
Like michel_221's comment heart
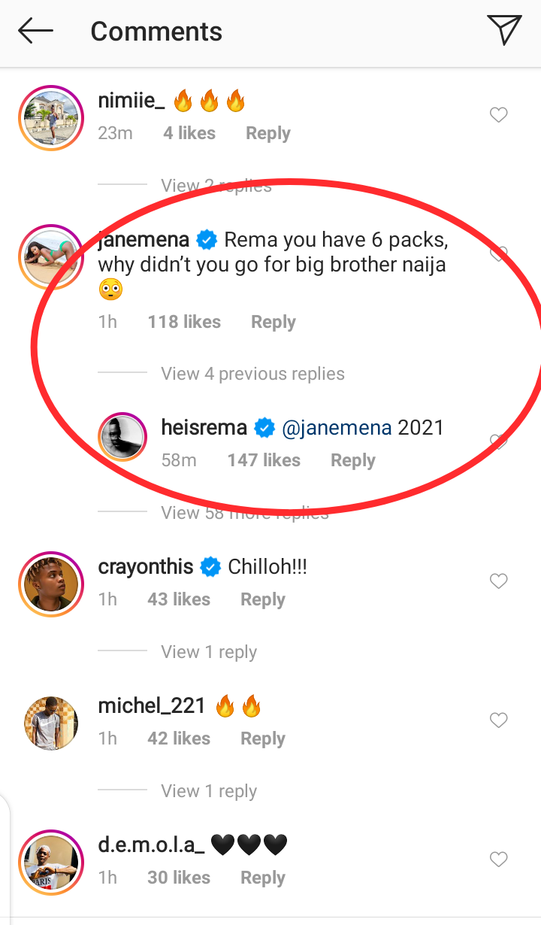pyautogui.click(x=498, y=720)
